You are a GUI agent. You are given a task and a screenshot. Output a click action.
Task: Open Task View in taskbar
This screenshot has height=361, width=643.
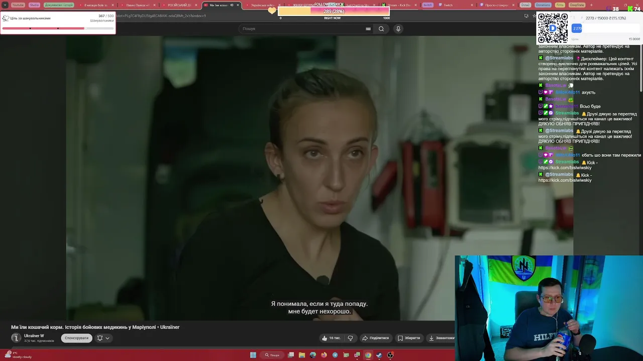click(291, 355)
